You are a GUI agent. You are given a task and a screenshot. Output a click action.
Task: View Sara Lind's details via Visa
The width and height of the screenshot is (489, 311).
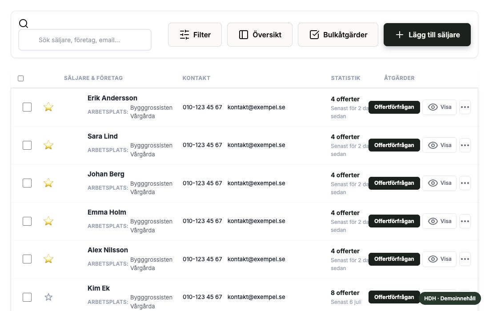click(439, 145)
